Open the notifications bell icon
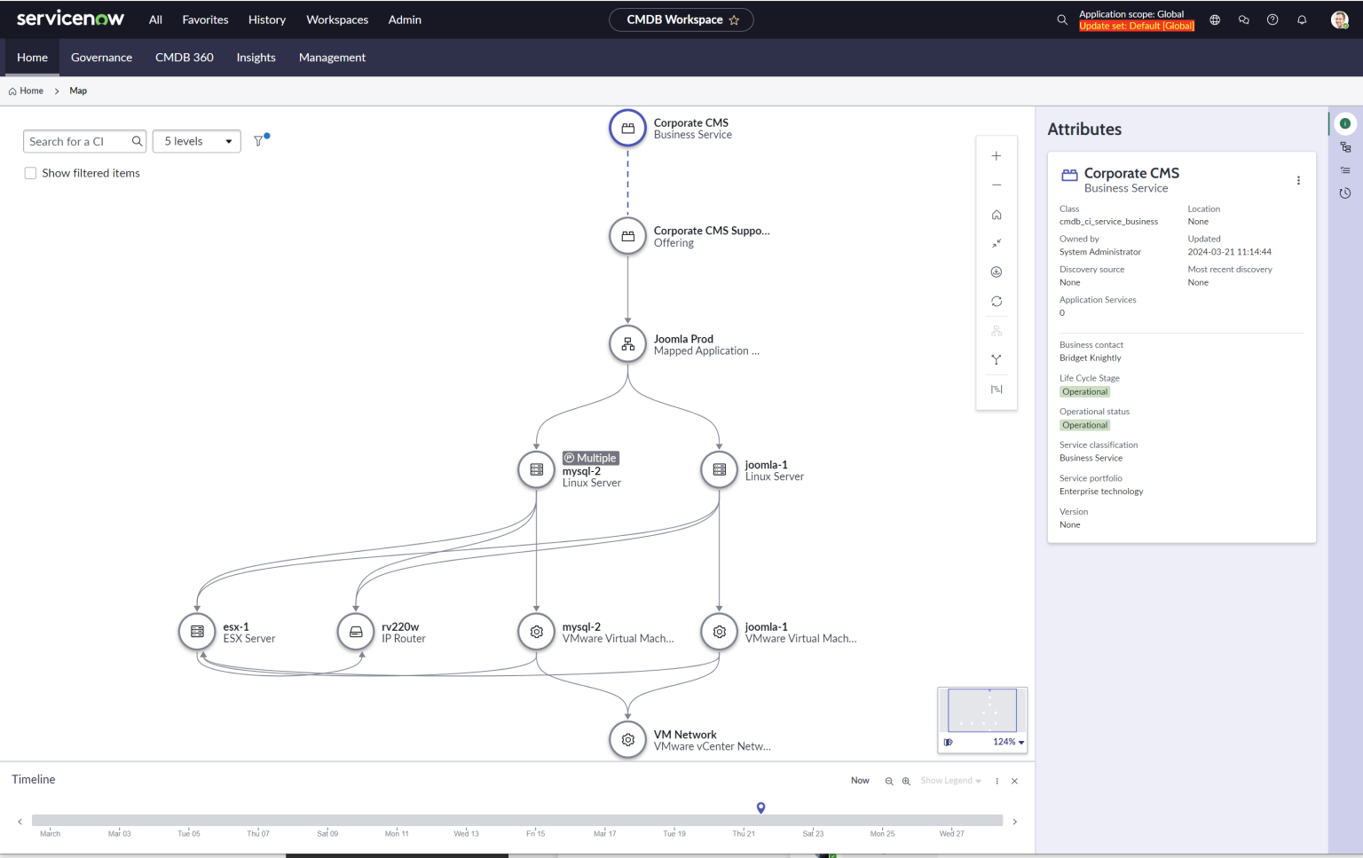 1302,20
